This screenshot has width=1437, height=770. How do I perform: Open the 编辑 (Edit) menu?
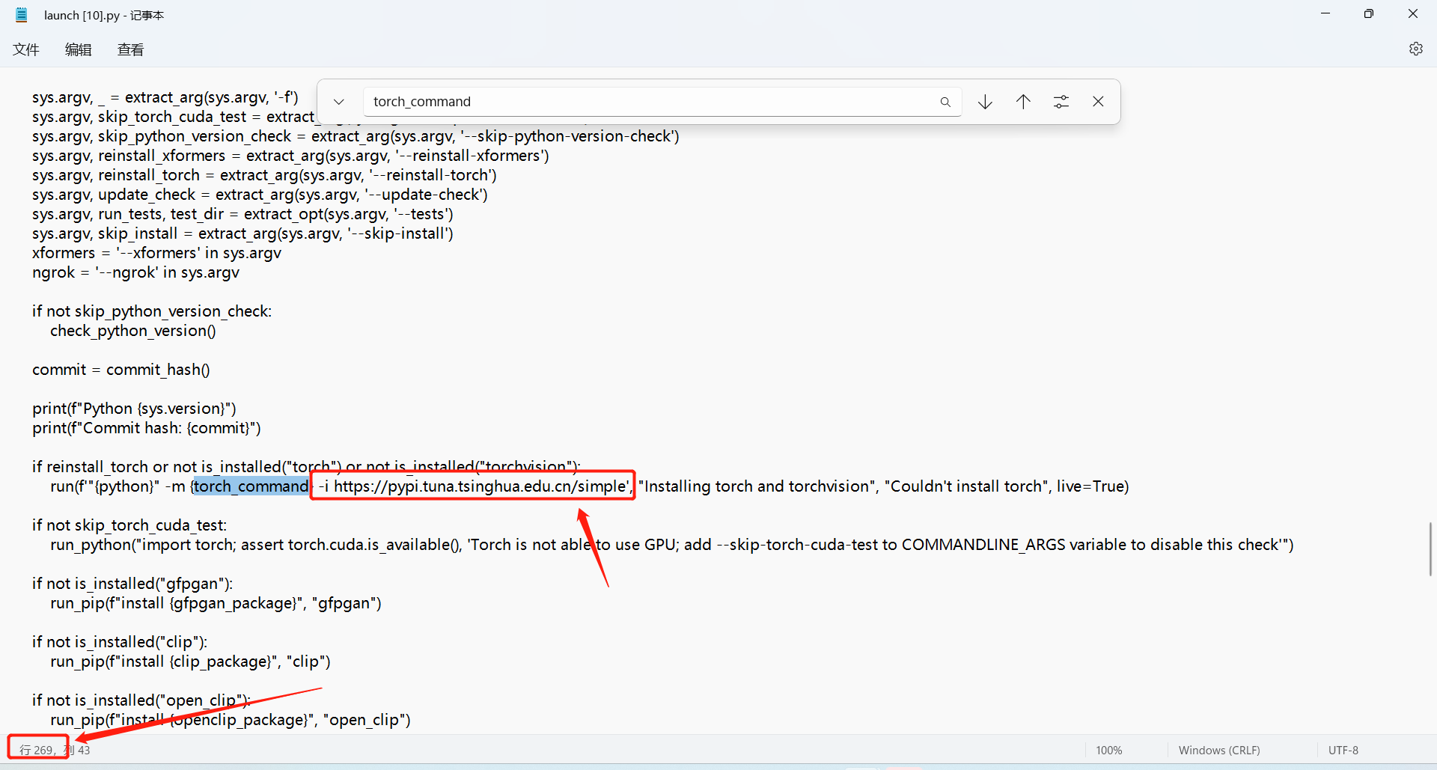(x=79, y=49)
